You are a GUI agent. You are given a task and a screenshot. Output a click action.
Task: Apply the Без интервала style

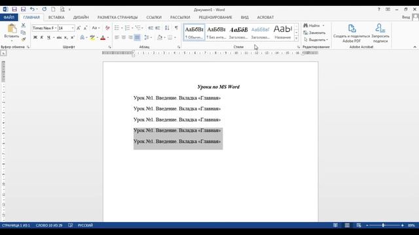tap(216, 32)
